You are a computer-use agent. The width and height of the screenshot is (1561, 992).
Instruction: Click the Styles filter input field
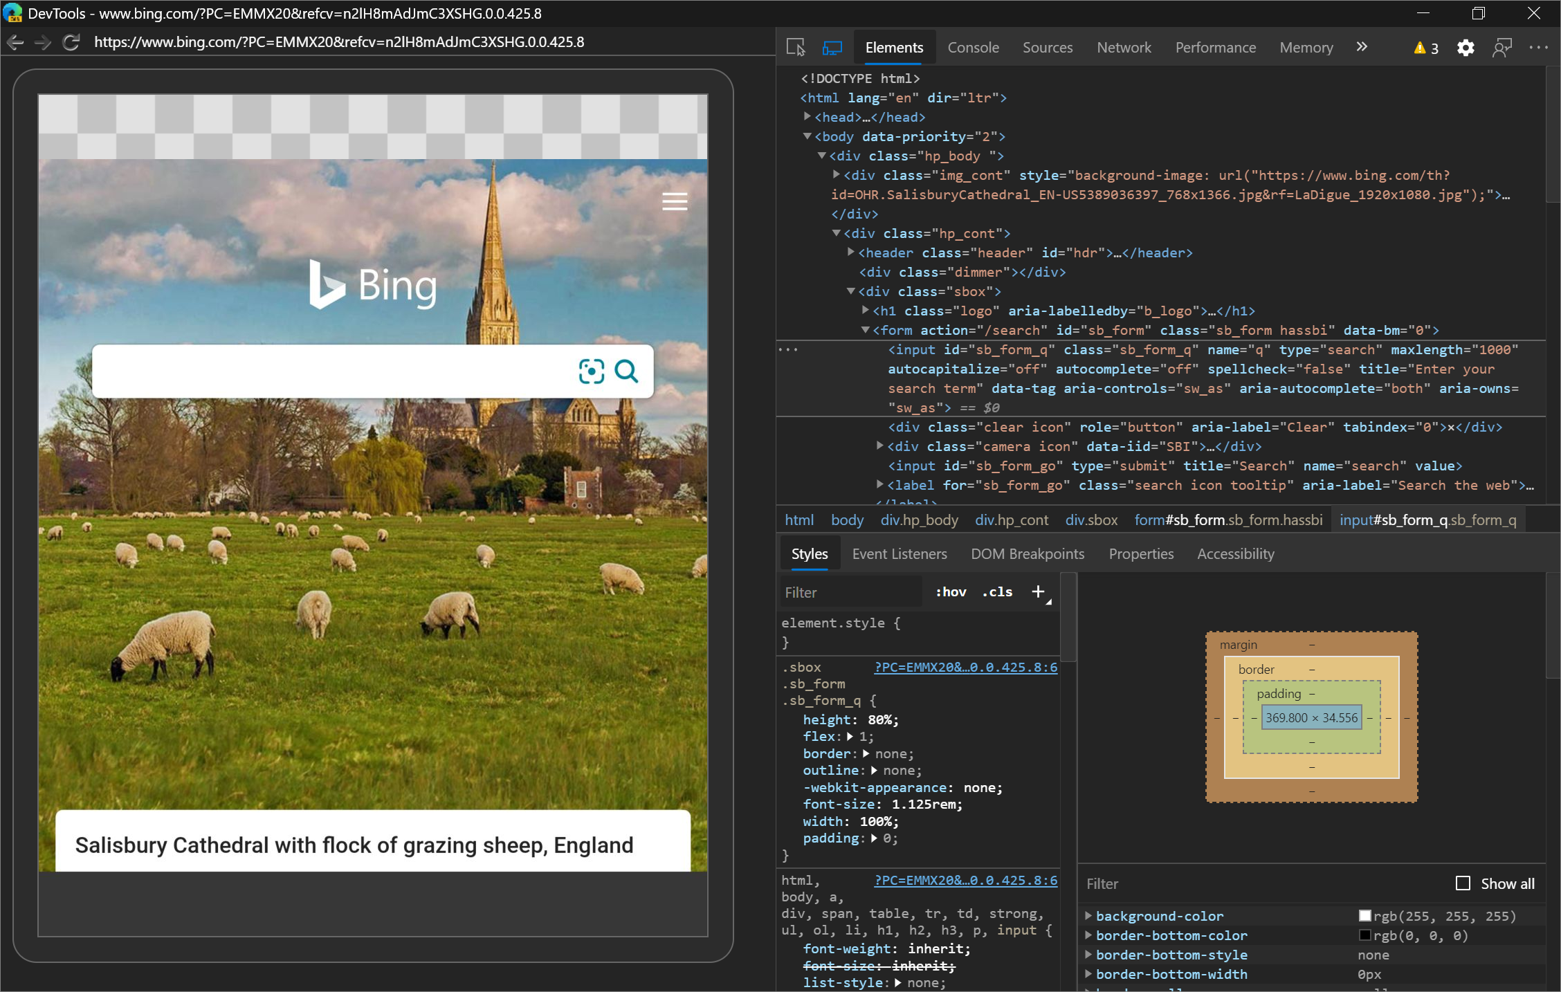[x=851, y=591]
